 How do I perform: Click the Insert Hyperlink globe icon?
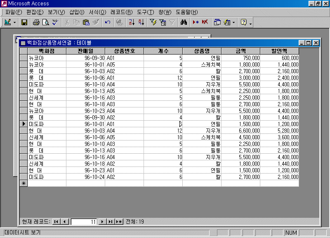pos(120,22)
